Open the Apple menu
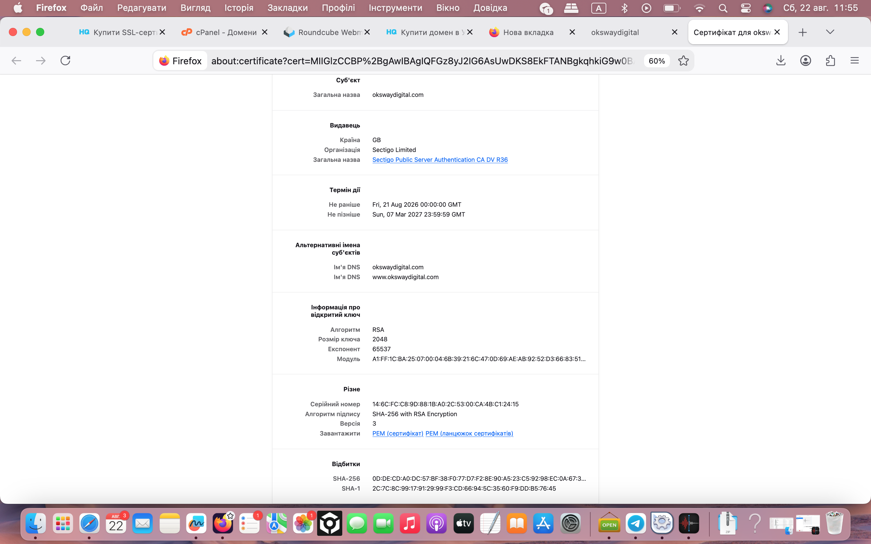This screenshot has height=544, width=871. [18, 8]
